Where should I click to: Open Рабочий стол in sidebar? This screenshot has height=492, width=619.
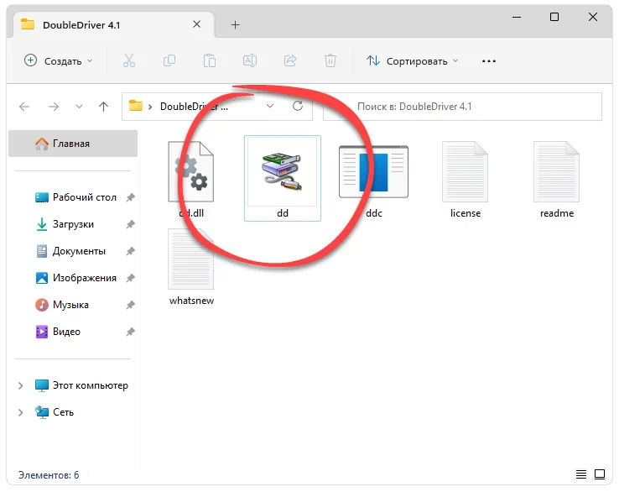click(85, 197)
